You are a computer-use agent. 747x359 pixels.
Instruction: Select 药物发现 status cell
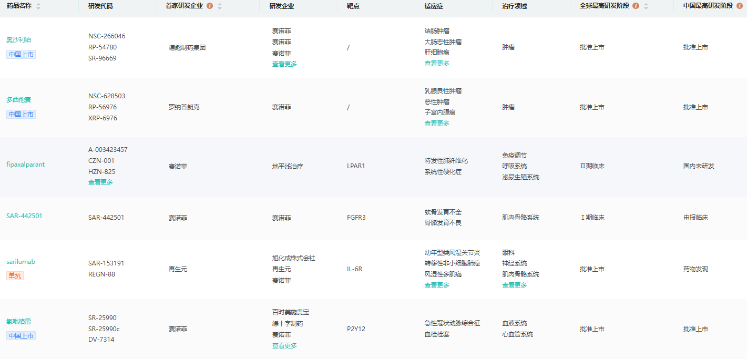695,269
